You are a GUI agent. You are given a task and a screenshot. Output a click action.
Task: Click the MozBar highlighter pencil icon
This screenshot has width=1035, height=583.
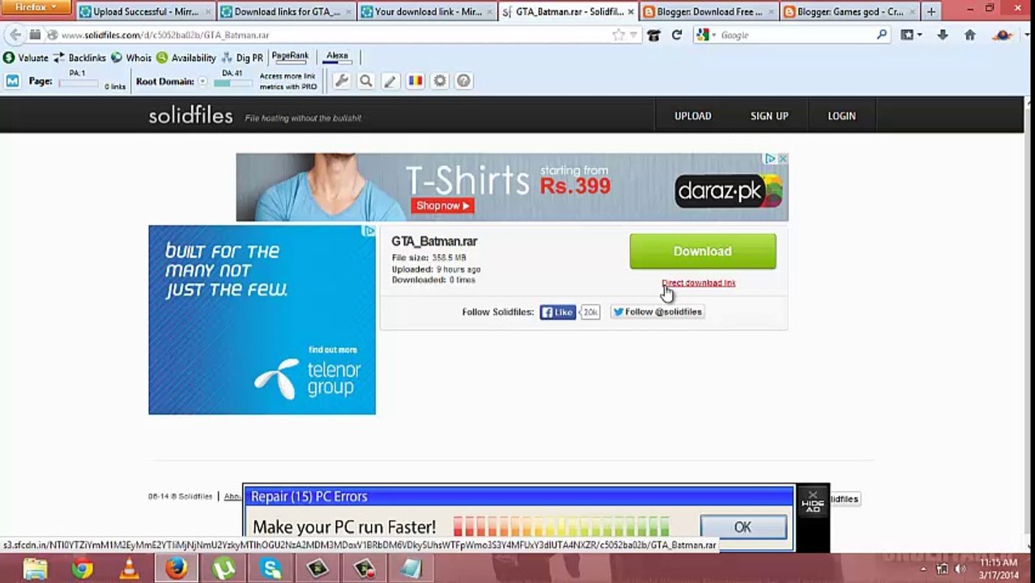point(390,81)
